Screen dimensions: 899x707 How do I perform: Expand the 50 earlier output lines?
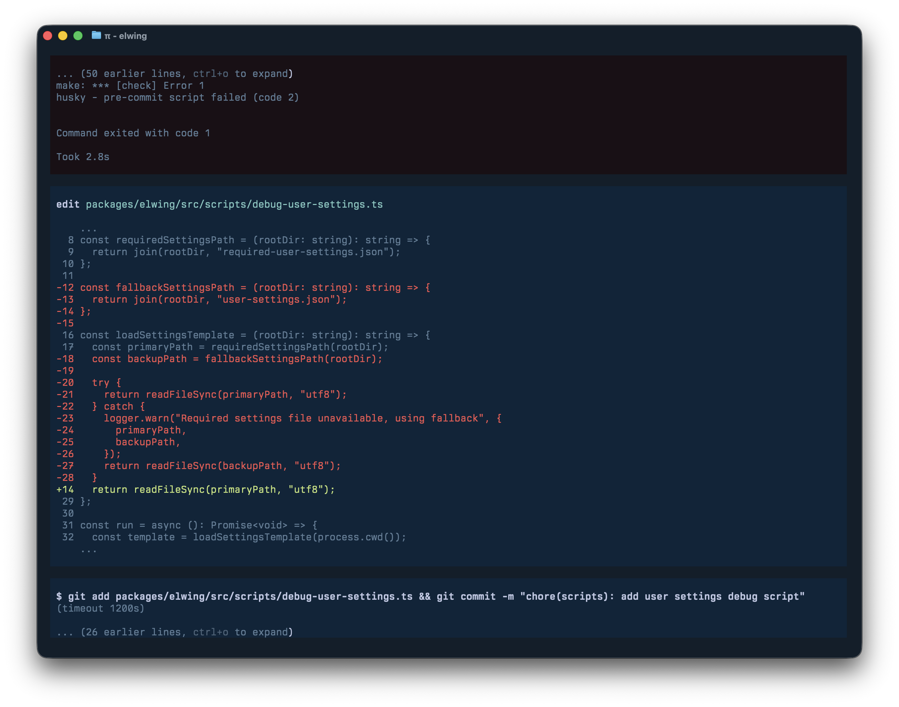pyautogui.click(x=174, y=73)
